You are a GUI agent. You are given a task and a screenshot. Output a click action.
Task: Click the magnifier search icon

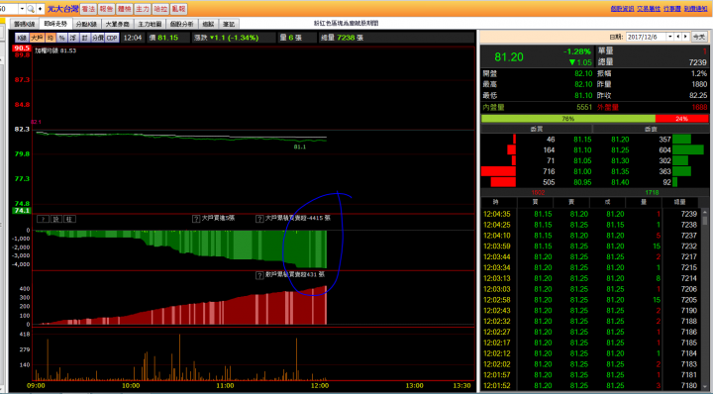(31, 9)
